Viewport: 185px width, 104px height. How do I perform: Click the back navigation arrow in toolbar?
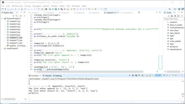click(93, 9)
